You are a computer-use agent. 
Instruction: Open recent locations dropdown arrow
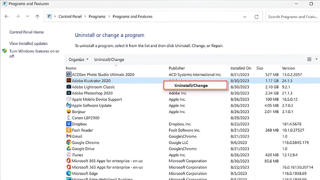click(27, 16)
